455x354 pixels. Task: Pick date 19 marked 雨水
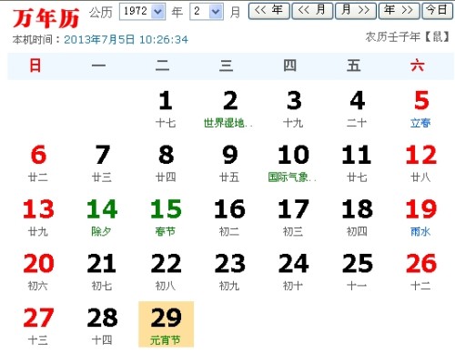[421, 217]
